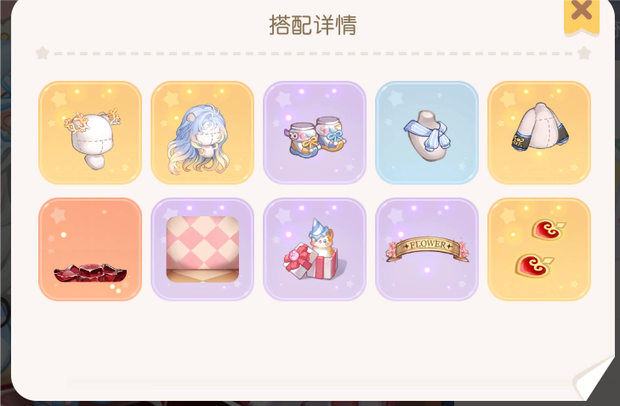Select the FLOWER ribbon banner item

pyautogui.click(x=427, y=249)
